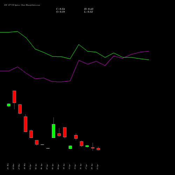Click the '20 Apr' date axis label
The image size is (175, 175).
(x=92, y=167)
